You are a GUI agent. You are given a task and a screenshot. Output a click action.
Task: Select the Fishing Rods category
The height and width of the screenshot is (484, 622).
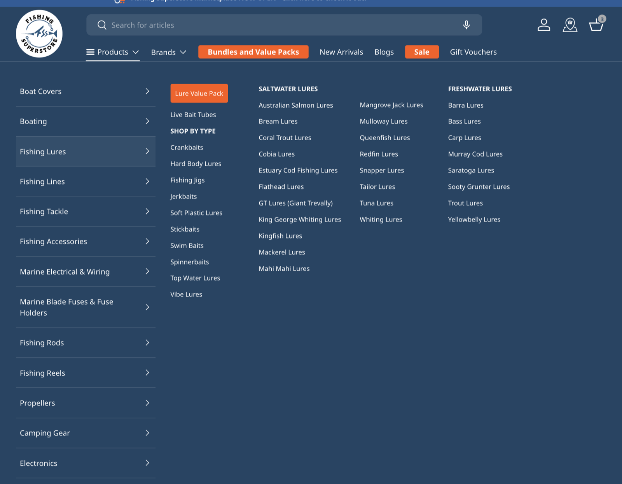tap(86, 343)
